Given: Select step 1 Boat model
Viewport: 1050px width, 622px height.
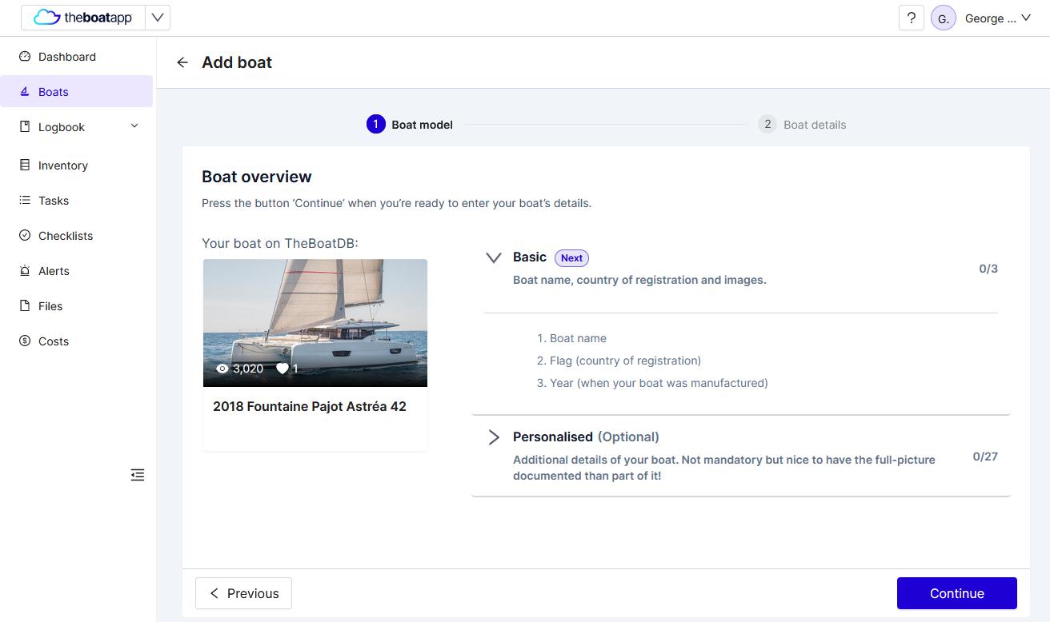Looking at the screenshot, I should click(410, 124).
